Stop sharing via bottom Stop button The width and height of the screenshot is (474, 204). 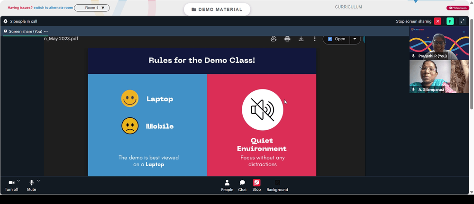click(x=256, y=185)
